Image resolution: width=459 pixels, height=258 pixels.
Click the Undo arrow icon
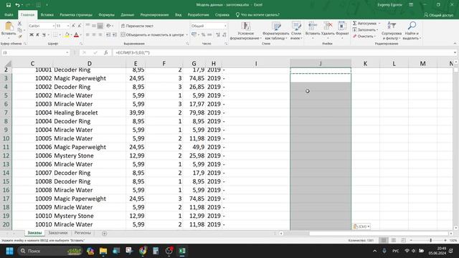tap(17, 5)
